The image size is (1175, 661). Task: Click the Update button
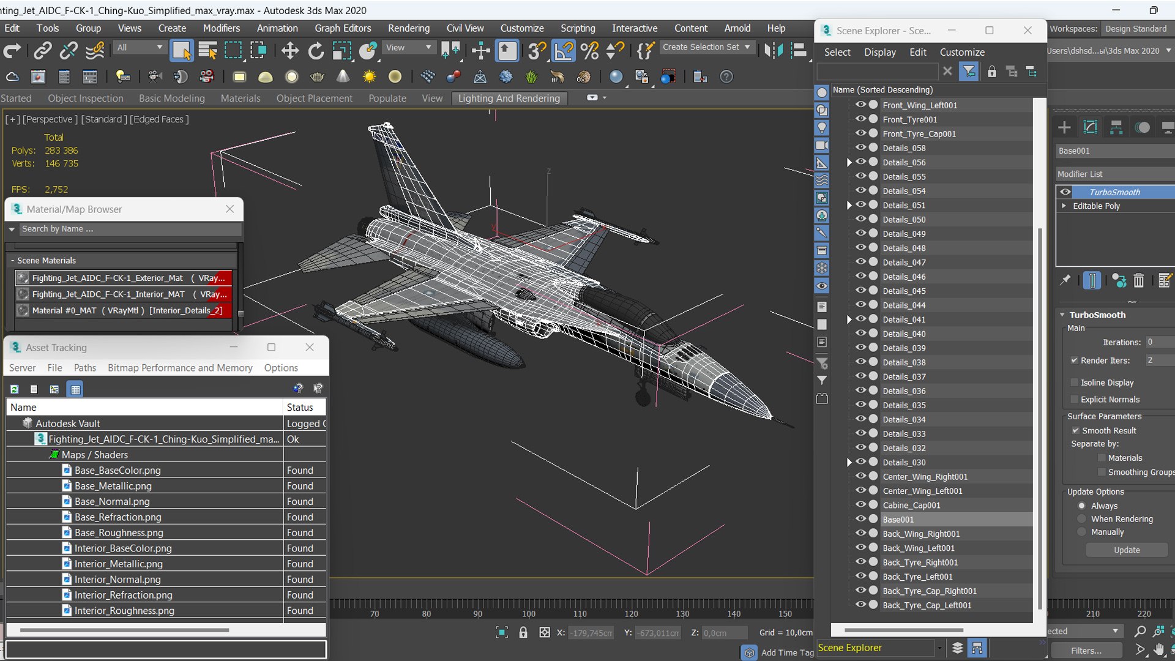click(1127, 550)
